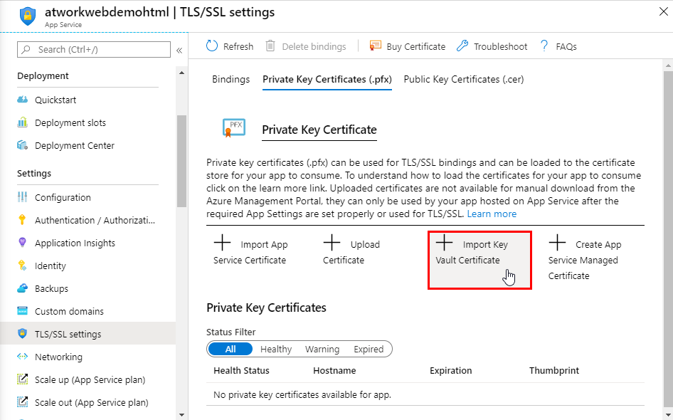Screen dimensions: 673x420
Task: Open Application Insights in sidebar
Action: pos(75,243)
